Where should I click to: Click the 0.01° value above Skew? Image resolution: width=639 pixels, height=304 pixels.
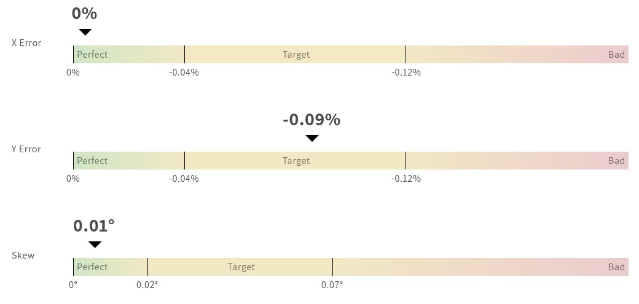(x=94, y=226)
